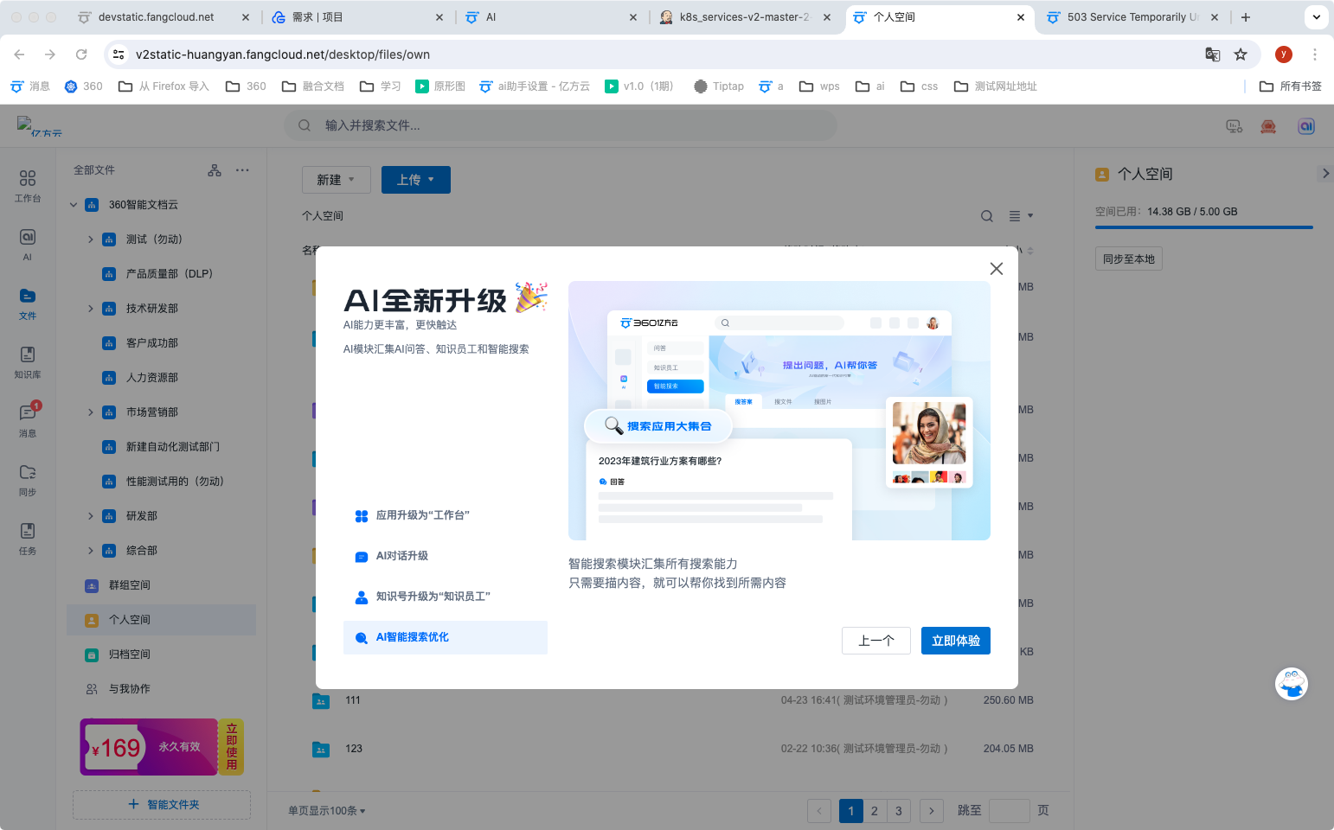Collapse the 360智能文档云 tree node
Image resolution: width=1334 pixels, height=830 pixels.
pyautogui.click(x=74, y=205)
